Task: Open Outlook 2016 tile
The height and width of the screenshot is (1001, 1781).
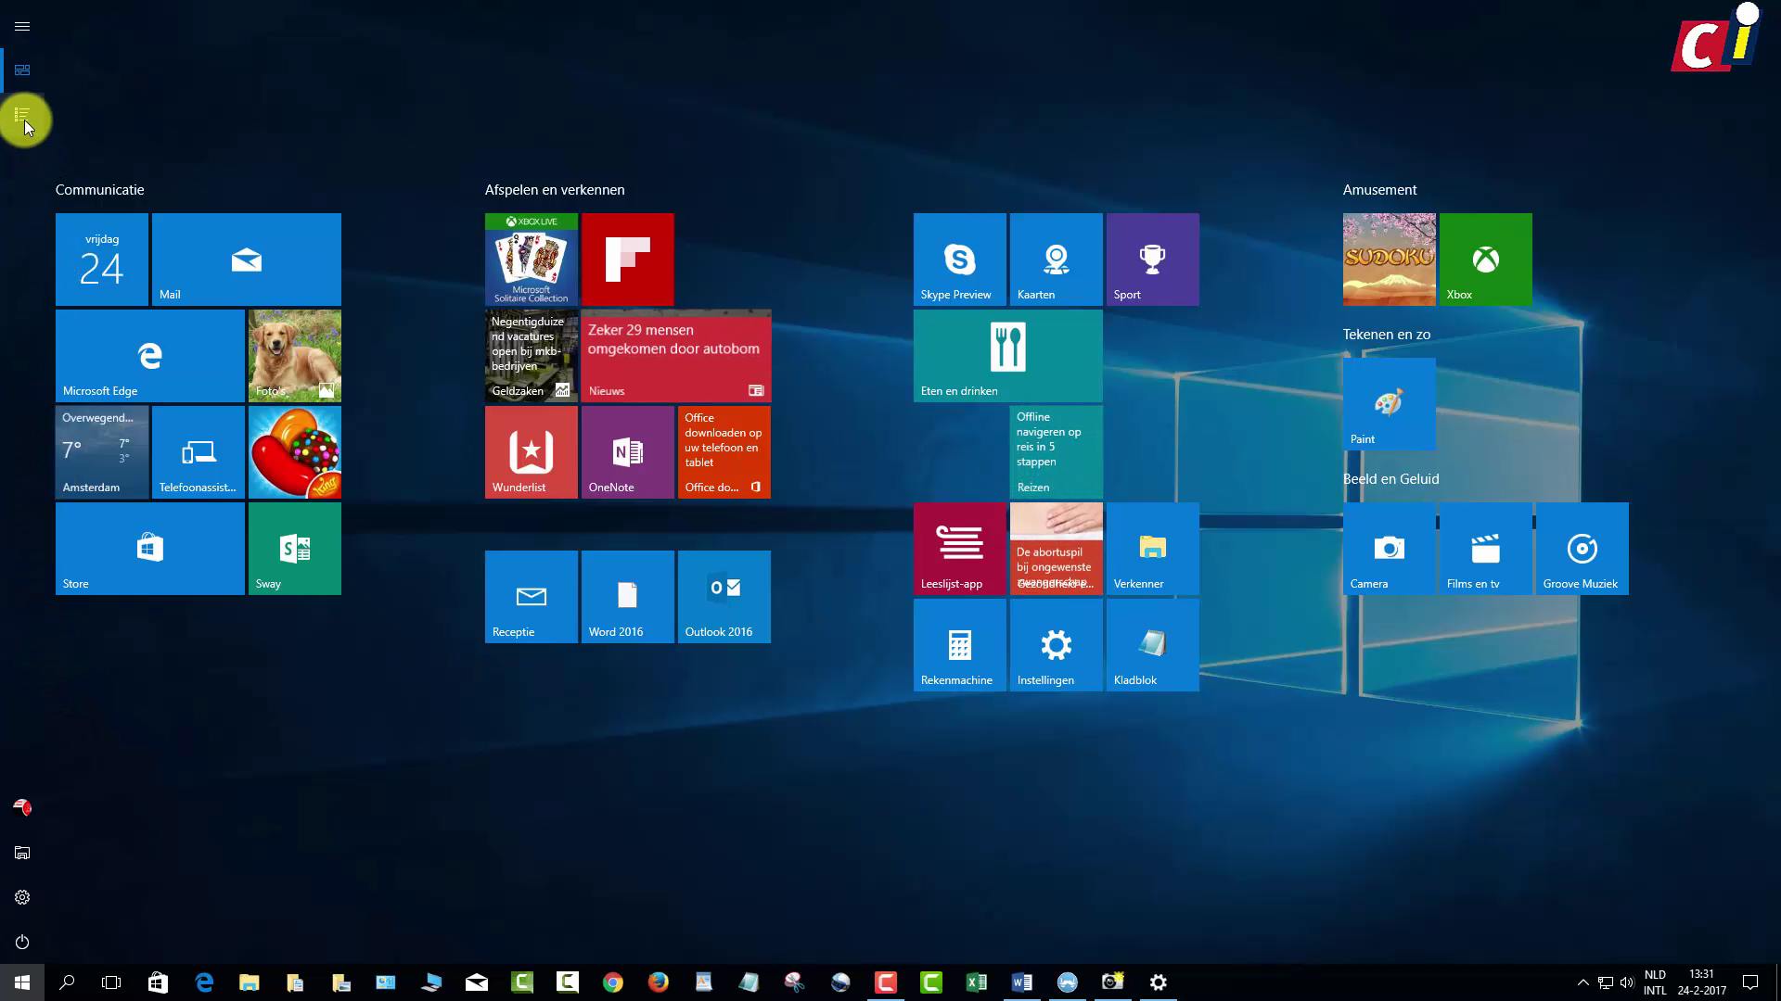Action: [724, 596]
